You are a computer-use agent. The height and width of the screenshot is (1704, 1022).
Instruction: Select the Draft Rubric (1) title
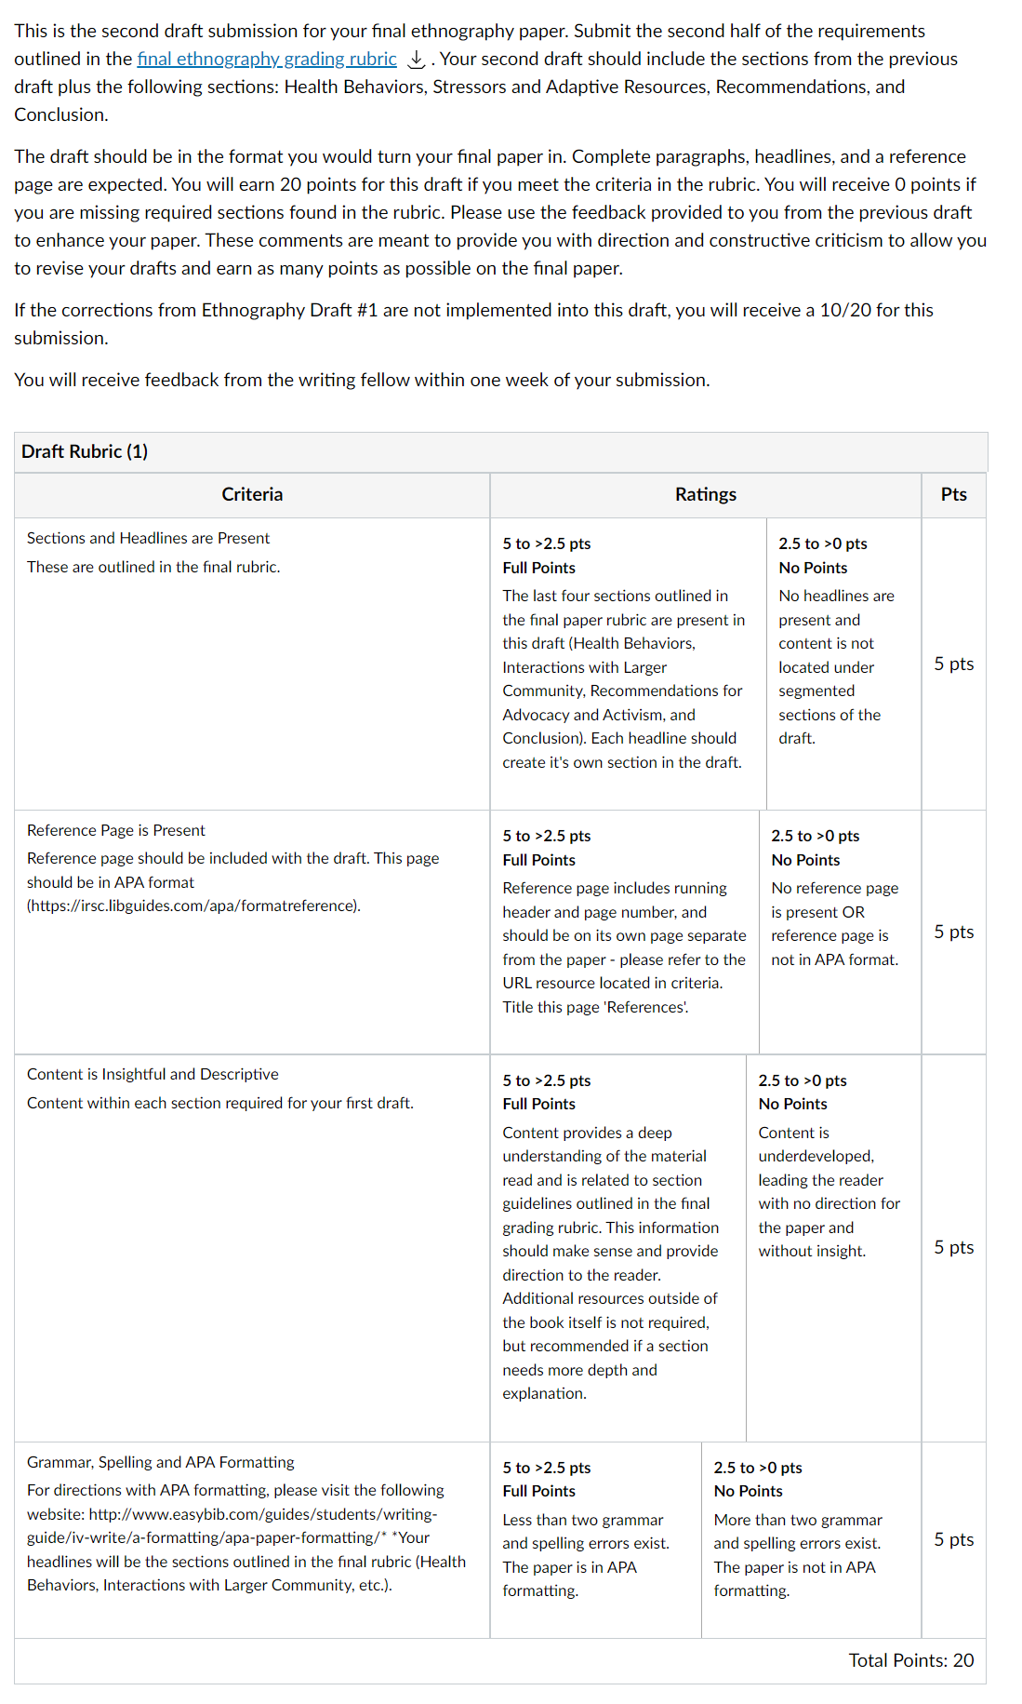coord(85,451)
